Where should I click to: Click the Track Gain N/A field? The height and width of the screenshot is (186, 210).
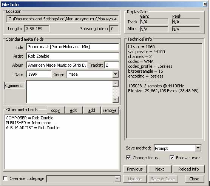point(154,21)
